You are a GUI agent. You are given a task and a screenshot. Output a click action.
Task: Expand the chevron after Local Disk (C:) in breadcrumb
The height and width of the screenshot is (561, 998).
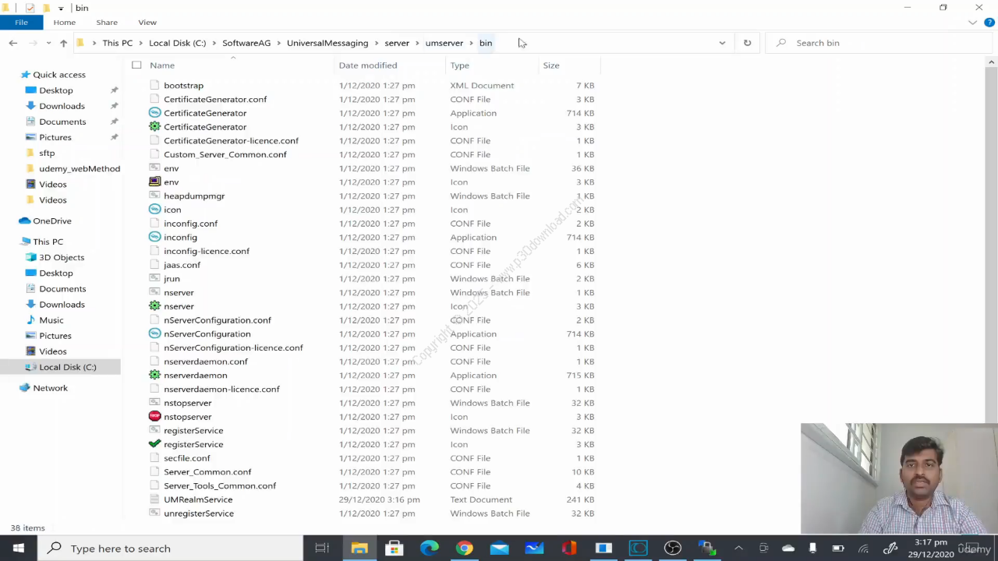[214, 43]
